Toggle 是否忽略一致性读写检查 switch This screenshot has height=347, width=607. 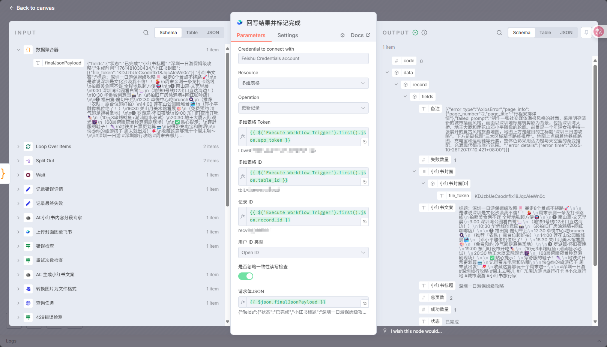point(246,276)
